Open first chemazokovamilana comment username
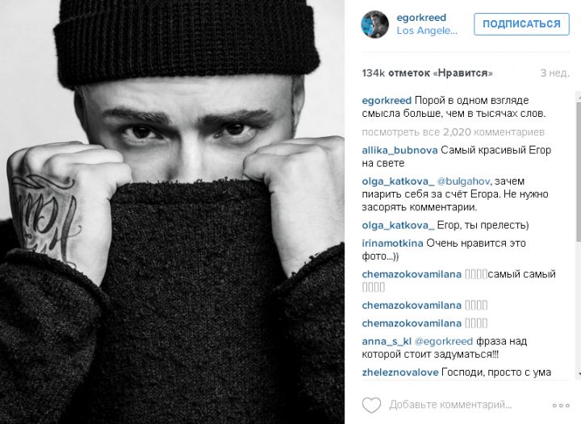 click(412, 275)
